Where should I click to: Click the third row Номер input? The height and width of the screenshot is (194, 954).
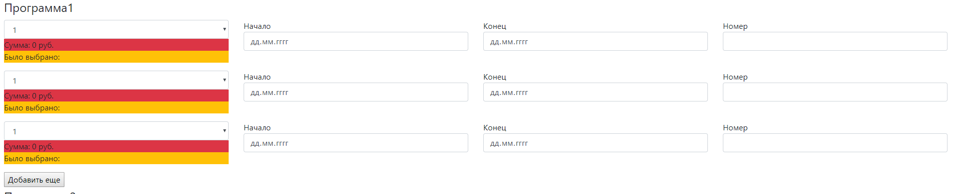click(x=835, y=143)
